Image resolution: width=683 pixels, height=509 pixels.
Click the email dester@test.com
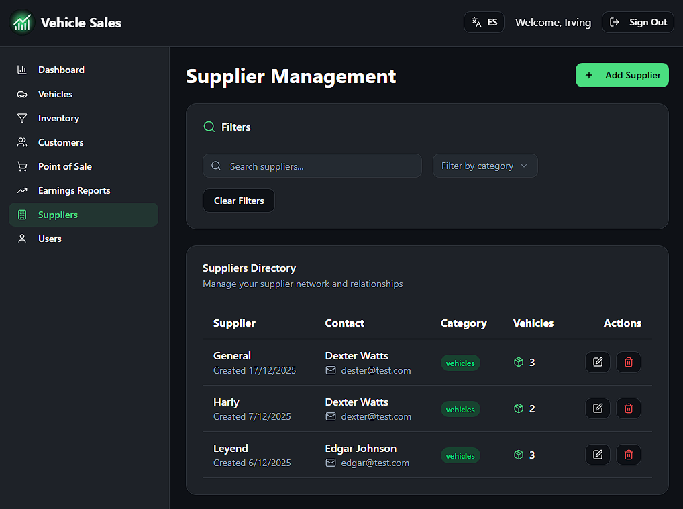click(x=376, y=370)
